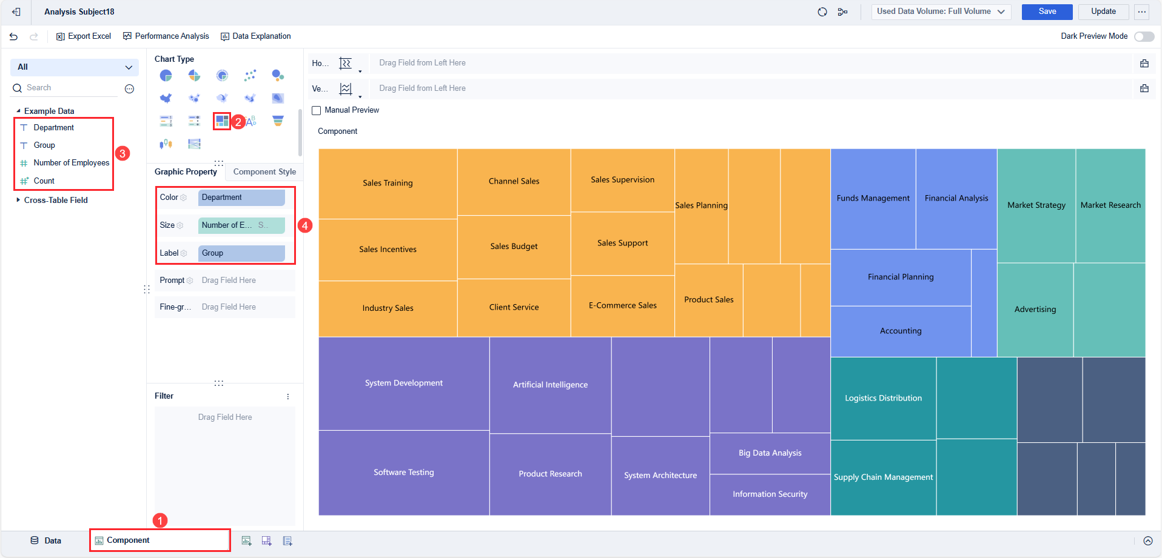This screenshot has height=558, width=1162.
Task: Click the add component icon
Action: [x=246, y=540]
